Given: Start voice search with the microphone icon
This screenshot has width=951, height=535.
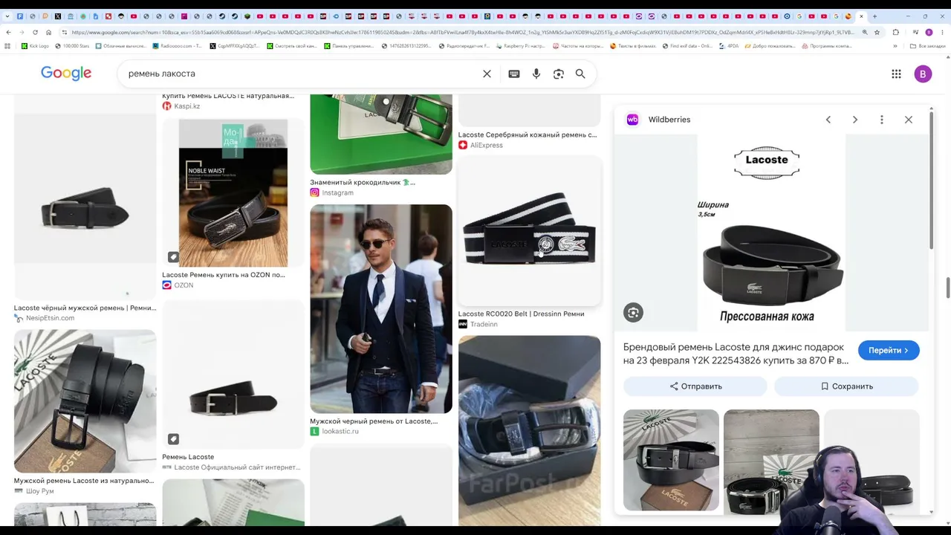Looking at the screenshot, I should (536, 74).
